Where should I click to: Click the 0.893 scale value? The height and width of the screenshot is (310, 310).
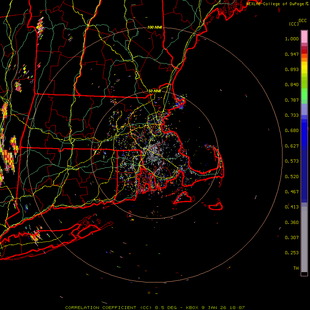click(292, 69)
